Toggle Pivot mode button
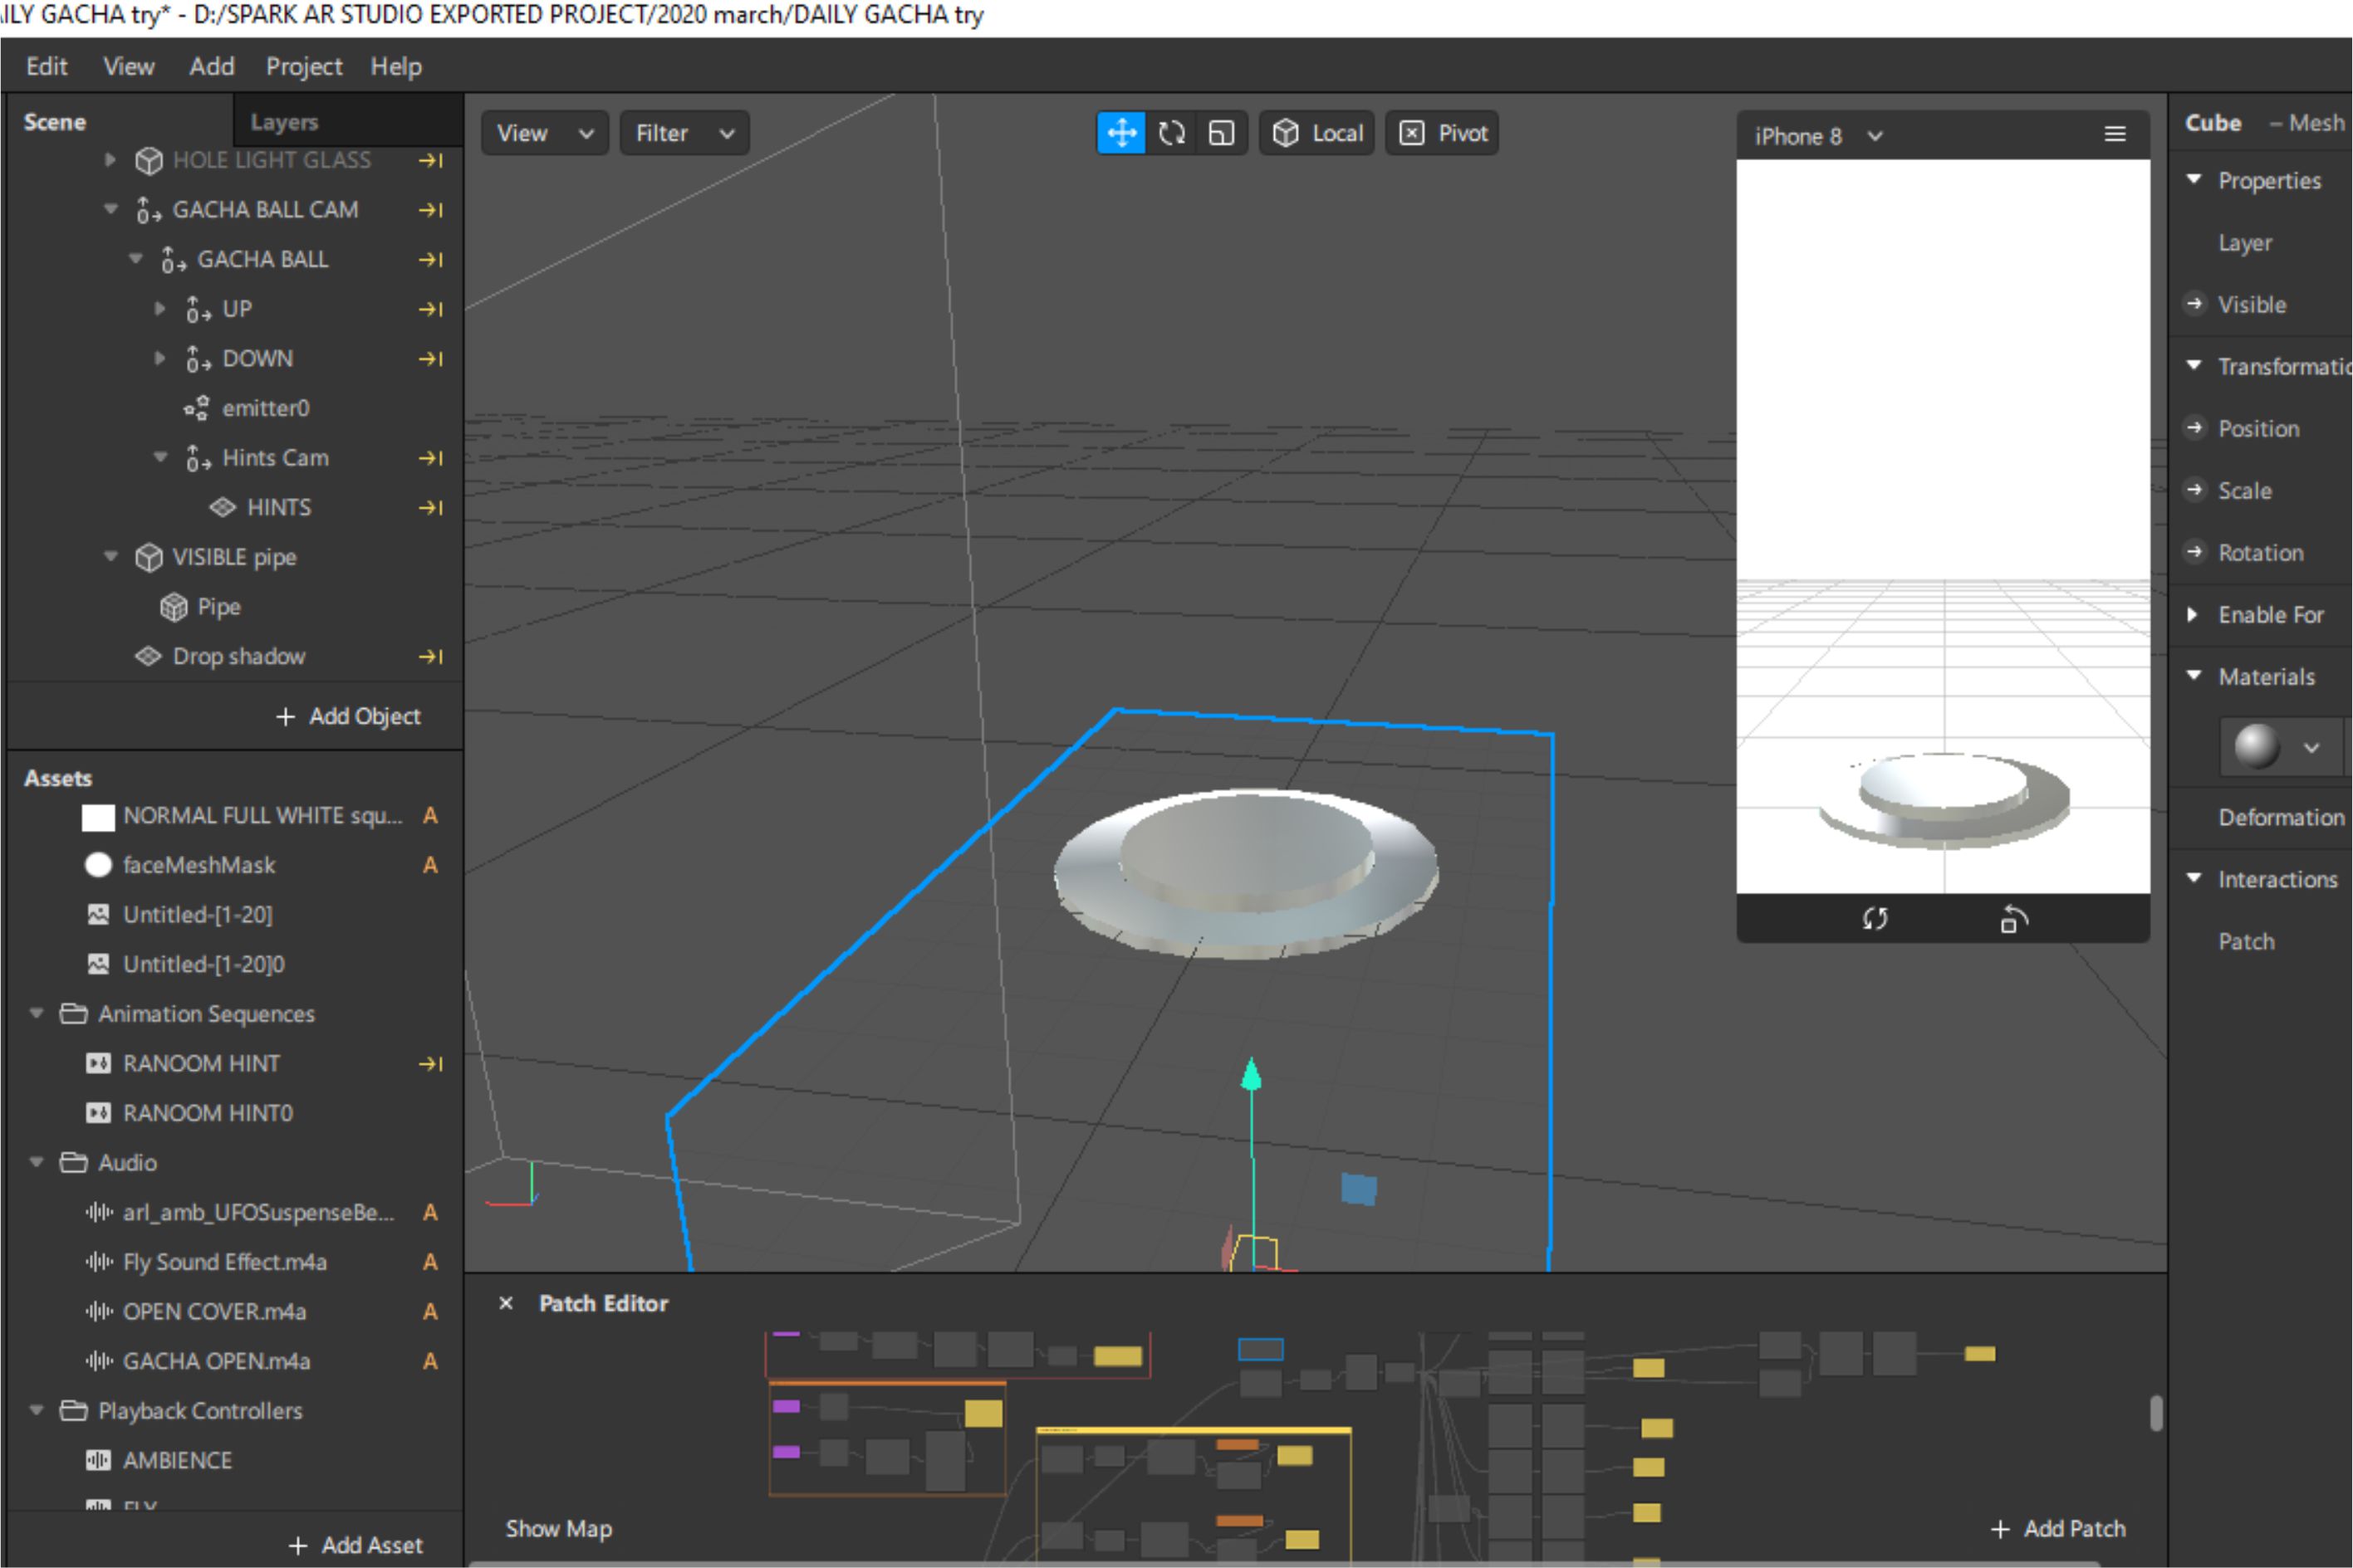 pyautogui.click(x=1443, y=133)
